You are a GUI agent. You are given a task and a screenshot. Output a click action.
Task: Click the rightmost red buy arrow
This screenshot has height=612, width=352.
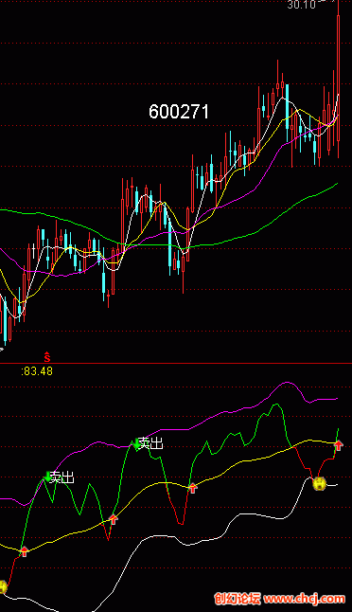(339, 445)
